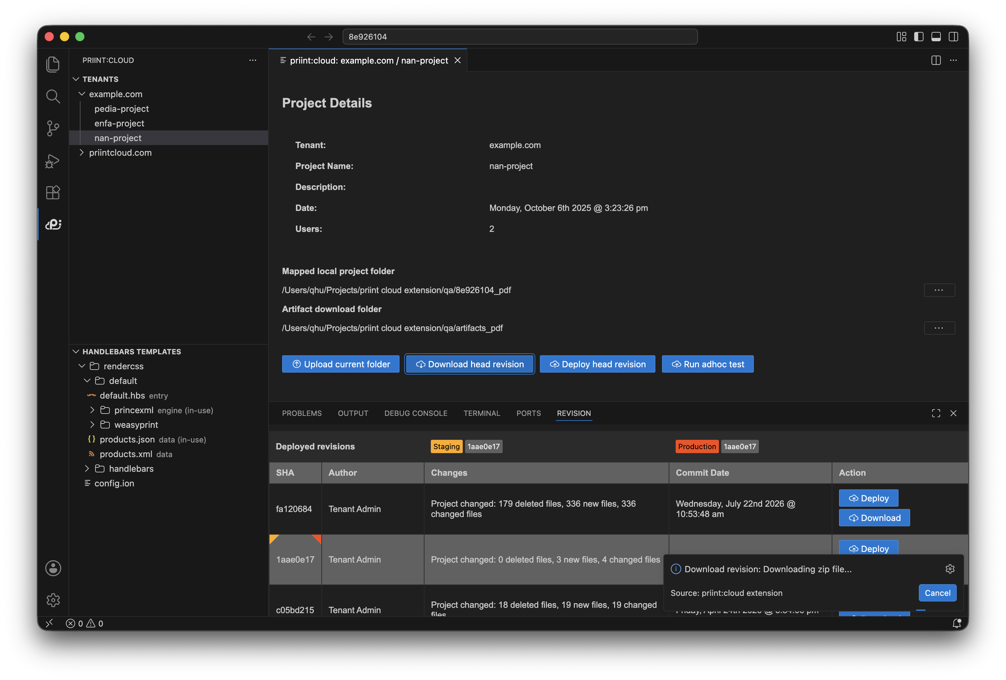The height and width of the screenshot is (680, 1006).
Task: Collapse the rendercss folder
Action: [82, 366]
